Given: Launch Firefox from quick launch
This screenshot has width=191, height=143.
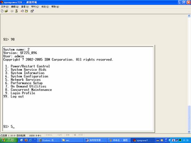Looking at the screenshot, I should pyautogui.click(x=26, y=140).
